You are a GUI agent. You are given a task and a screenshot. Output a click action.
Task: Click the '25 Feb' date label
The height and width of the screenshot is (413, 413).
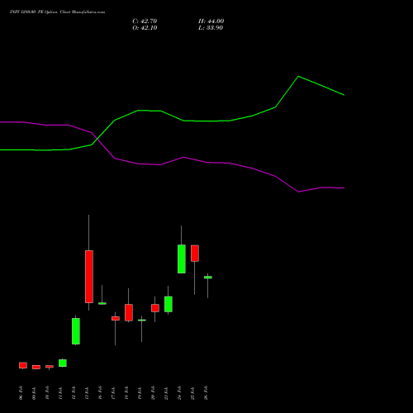pyautogui.click(x=192, y=392)
